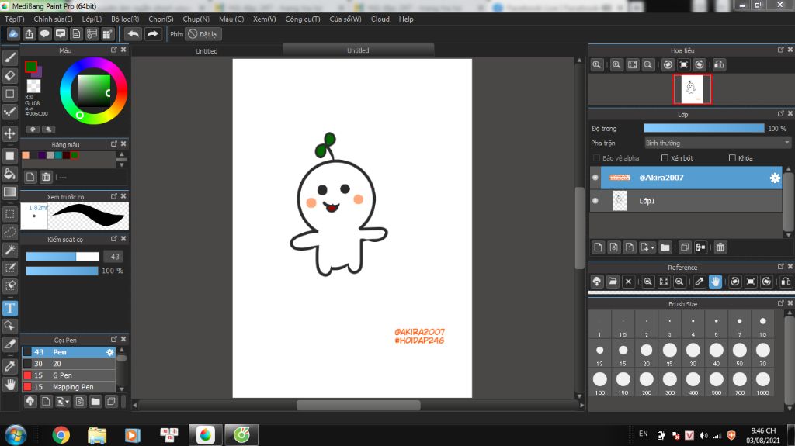Open the Pha trộn blend mode dropdown

click(x=717, y=143)
